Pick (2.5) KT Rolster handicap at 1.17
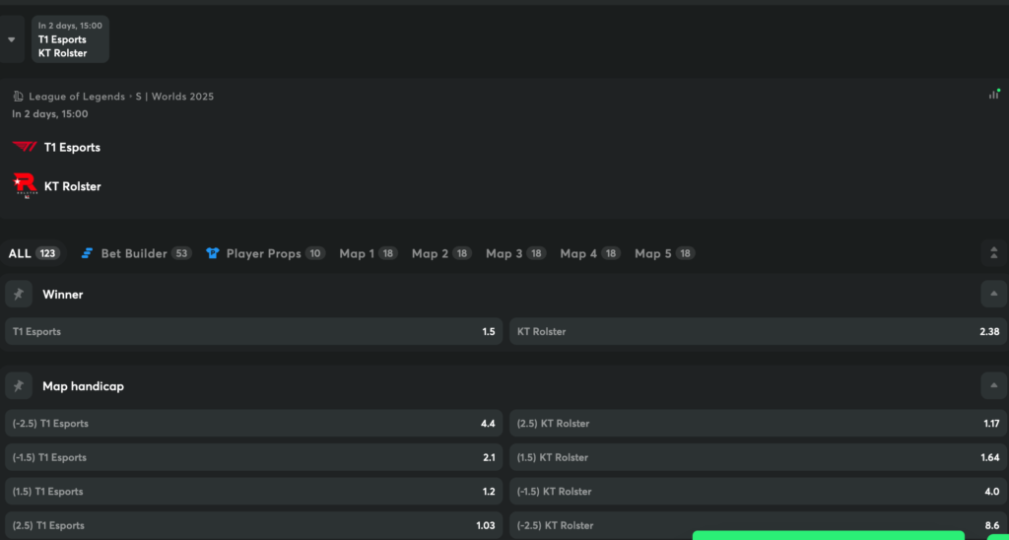This screenshot has height=540, width=1009. coord(758,424)
